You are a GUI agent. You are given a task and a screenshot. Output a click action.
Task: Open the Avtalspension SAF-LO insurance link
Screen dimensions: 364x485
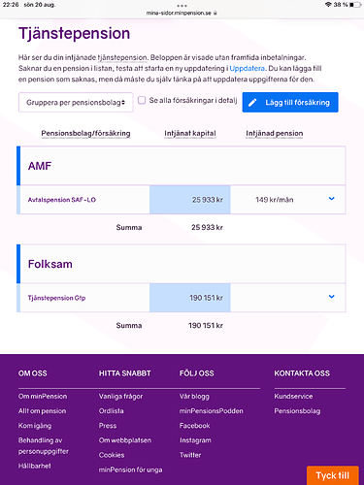coord(62,200)
